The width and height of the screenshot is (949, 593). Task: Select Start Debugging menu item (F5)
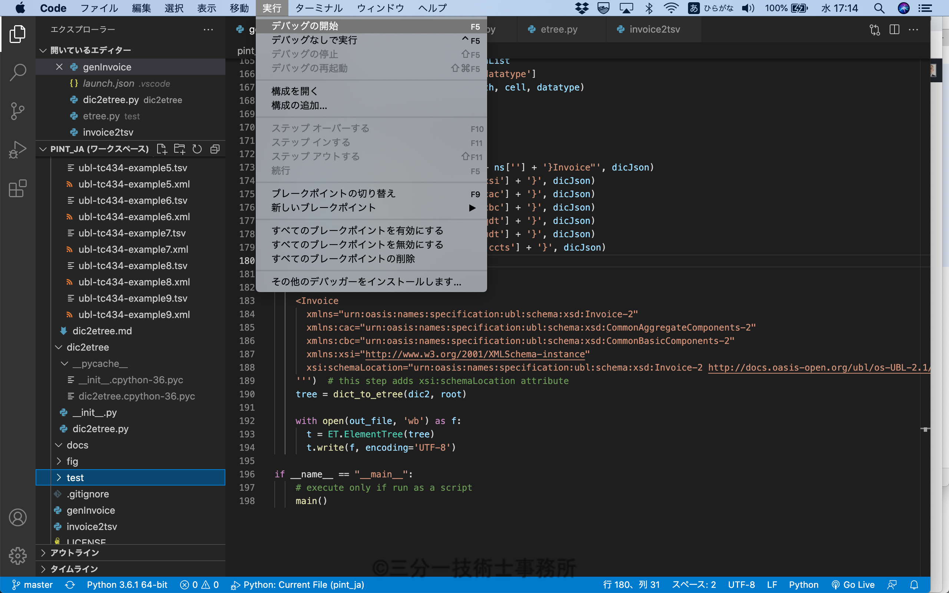(x=371, y=26)
